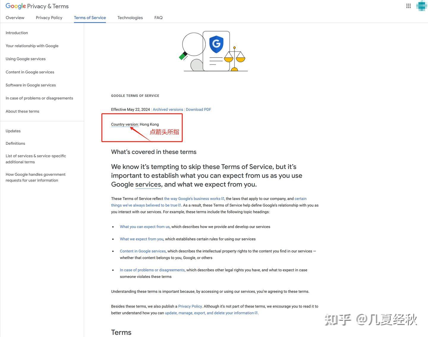Open List of services & service-specific additional terms
Screen dimensions: 428x337
[36, 159]
